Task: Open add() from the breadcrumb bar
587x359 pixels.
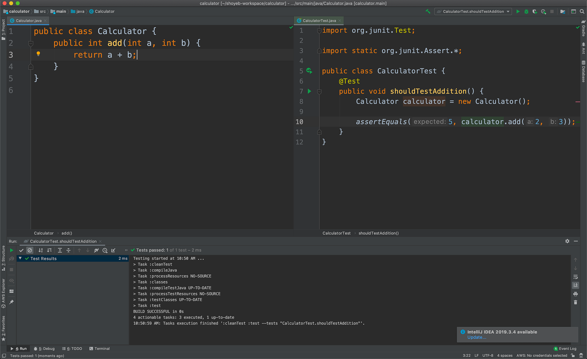Action: coord(67,233)
